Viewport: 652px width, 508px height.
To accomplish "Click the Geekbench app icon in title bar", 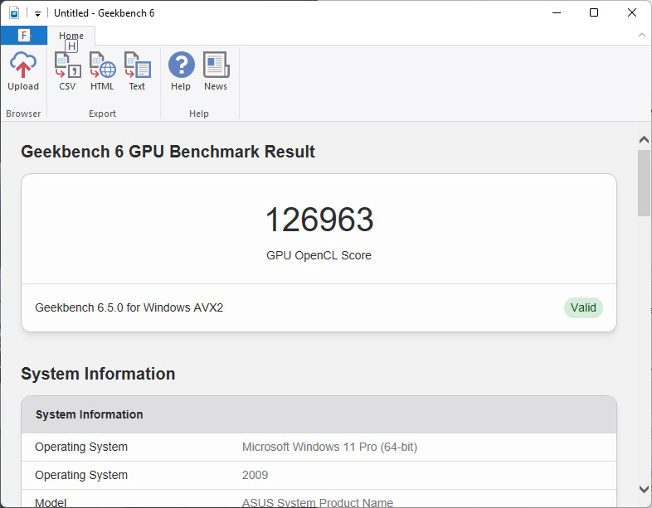I will point(14,13).
